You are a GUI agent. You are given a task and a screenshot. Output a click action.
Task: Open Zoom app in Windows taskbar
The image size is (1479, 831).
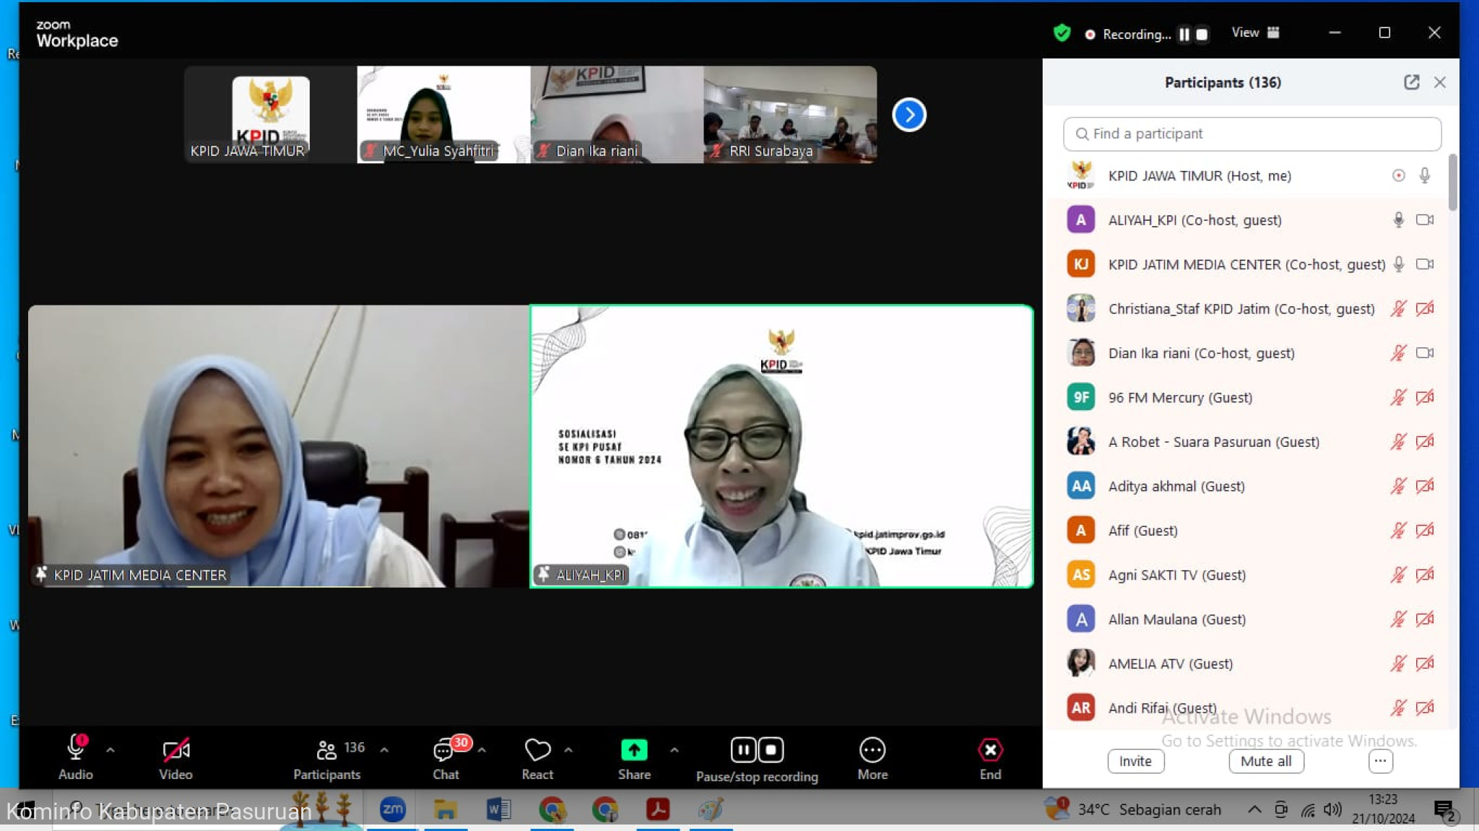[x=392, y=809]
